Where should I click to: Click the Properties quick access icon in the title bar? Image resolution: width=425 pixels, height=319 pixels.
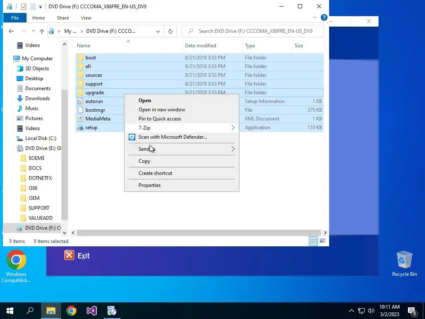click(x=24, y=7)
